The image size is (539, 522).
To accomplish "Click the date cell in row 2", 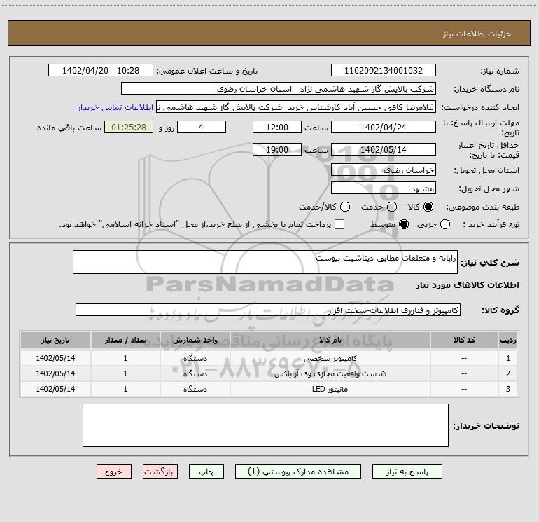I will 55,373.
